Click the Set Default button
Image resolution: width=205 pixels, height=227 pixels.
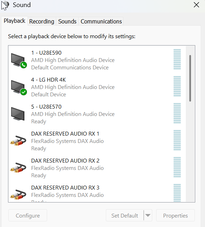(125, 215)
